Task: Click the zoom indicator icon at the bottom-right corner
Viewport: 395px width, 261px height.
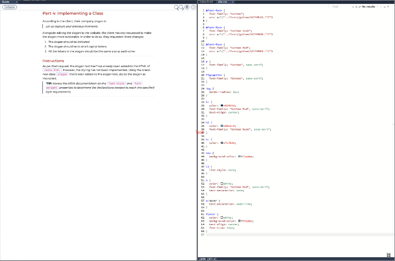Action: coord(389,255)
